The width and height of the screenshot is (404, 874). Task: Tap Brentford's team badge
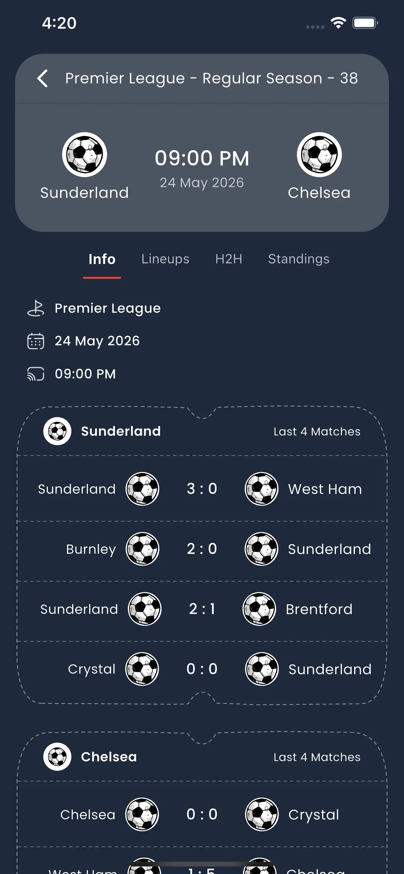[260, 609]
